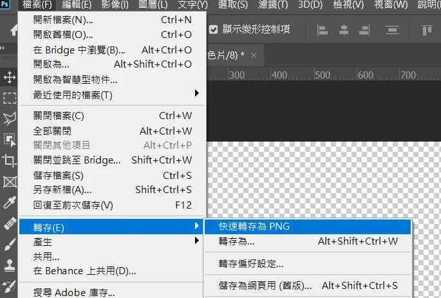Viewport: 441px width, 298px height.
Task: Align left edges icon in options bar
Action: click(x=323, y=30)
